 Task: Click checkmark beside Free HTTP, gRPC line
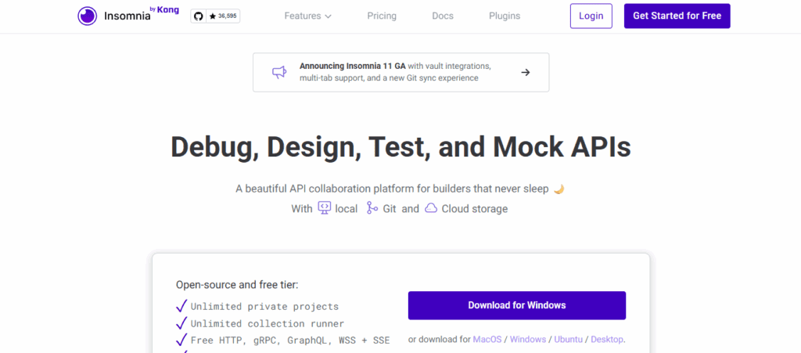tap(181, 340)
